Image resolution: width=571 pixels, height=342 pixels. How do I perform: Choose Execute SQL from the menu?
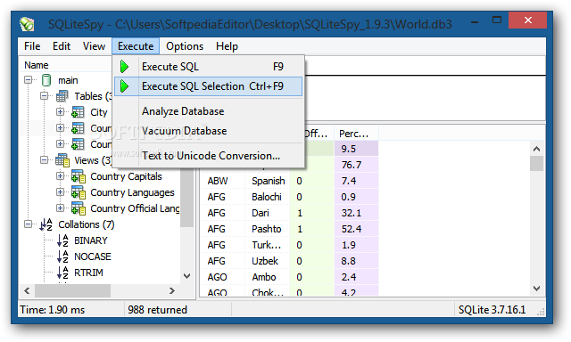click(208, 67)
